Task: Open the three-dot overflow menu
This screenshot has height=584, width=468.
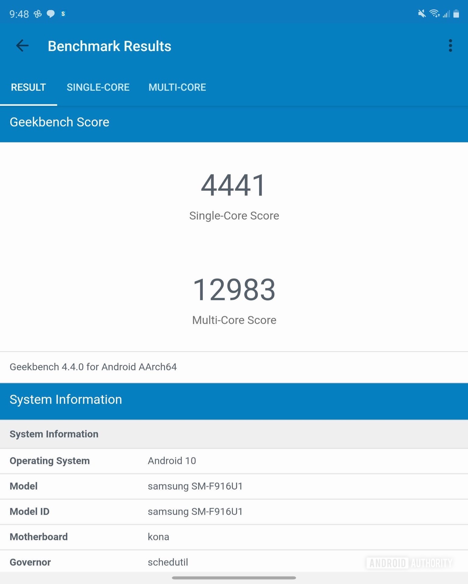Action: [x=450, y=46]
